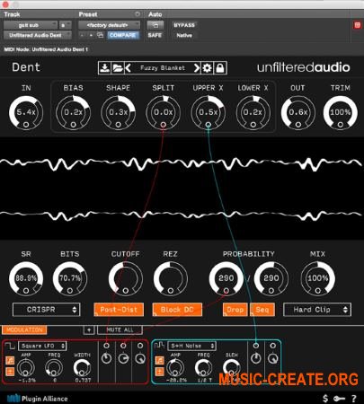Image resolution: width=364 pixels, height=404 pixels.
Task: Click second output jack of S+H Noise
Action: [x=272, y=346]
